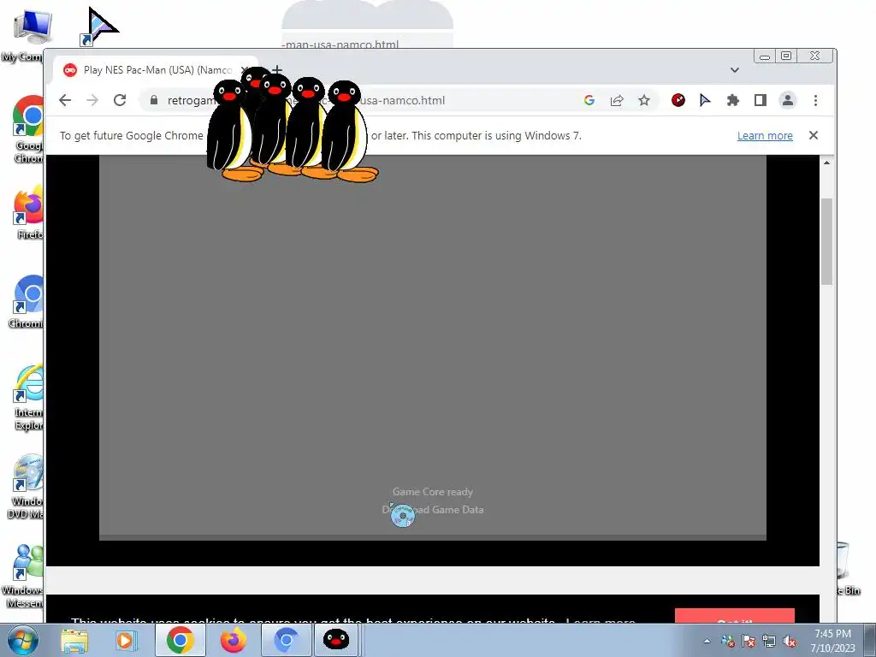Select the Play NES Pac-Man tab
Viewport: 876px width, 657px height.
[157, 70]
